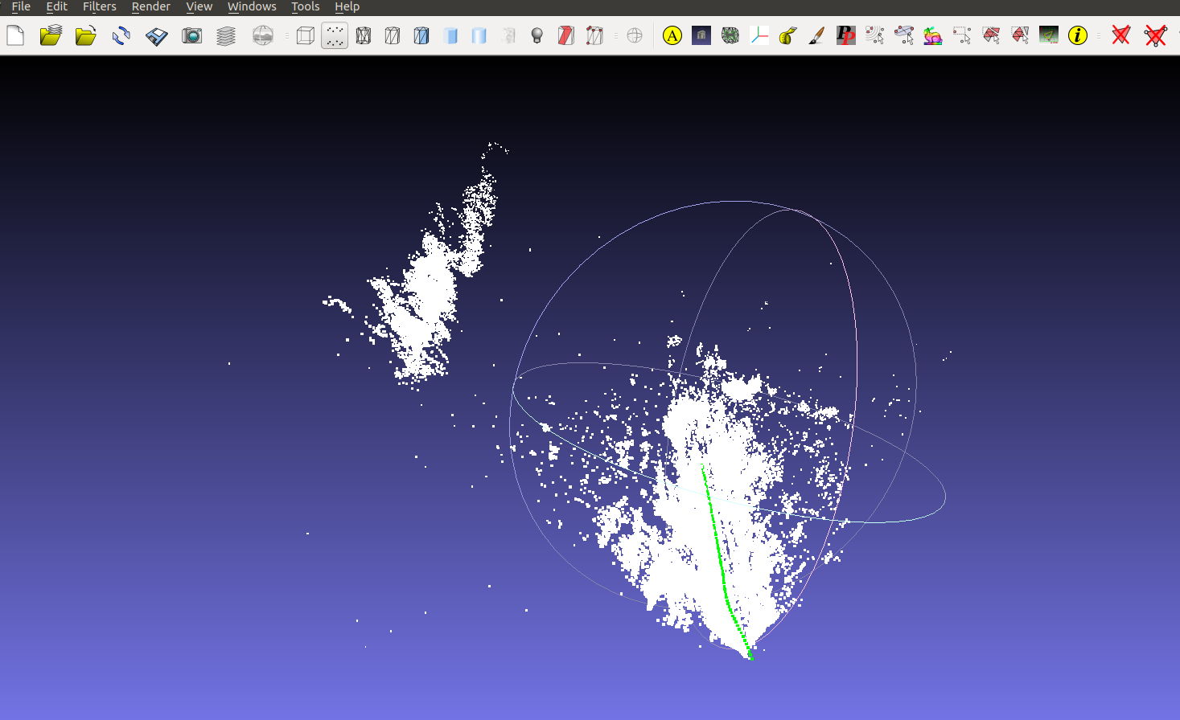Open a new mesh file
The width and height of the screenshot is (1180, 720).
pyautogui.click(x=86, y=35)
